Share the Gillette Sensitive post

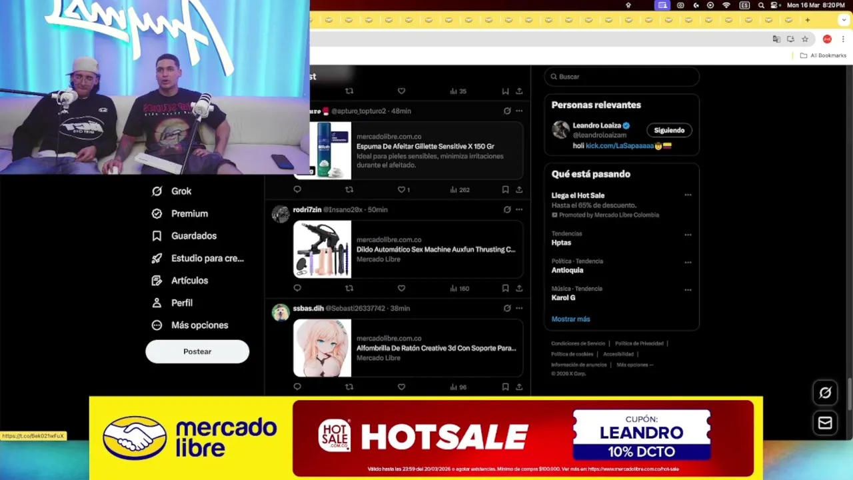pos(519,189)
